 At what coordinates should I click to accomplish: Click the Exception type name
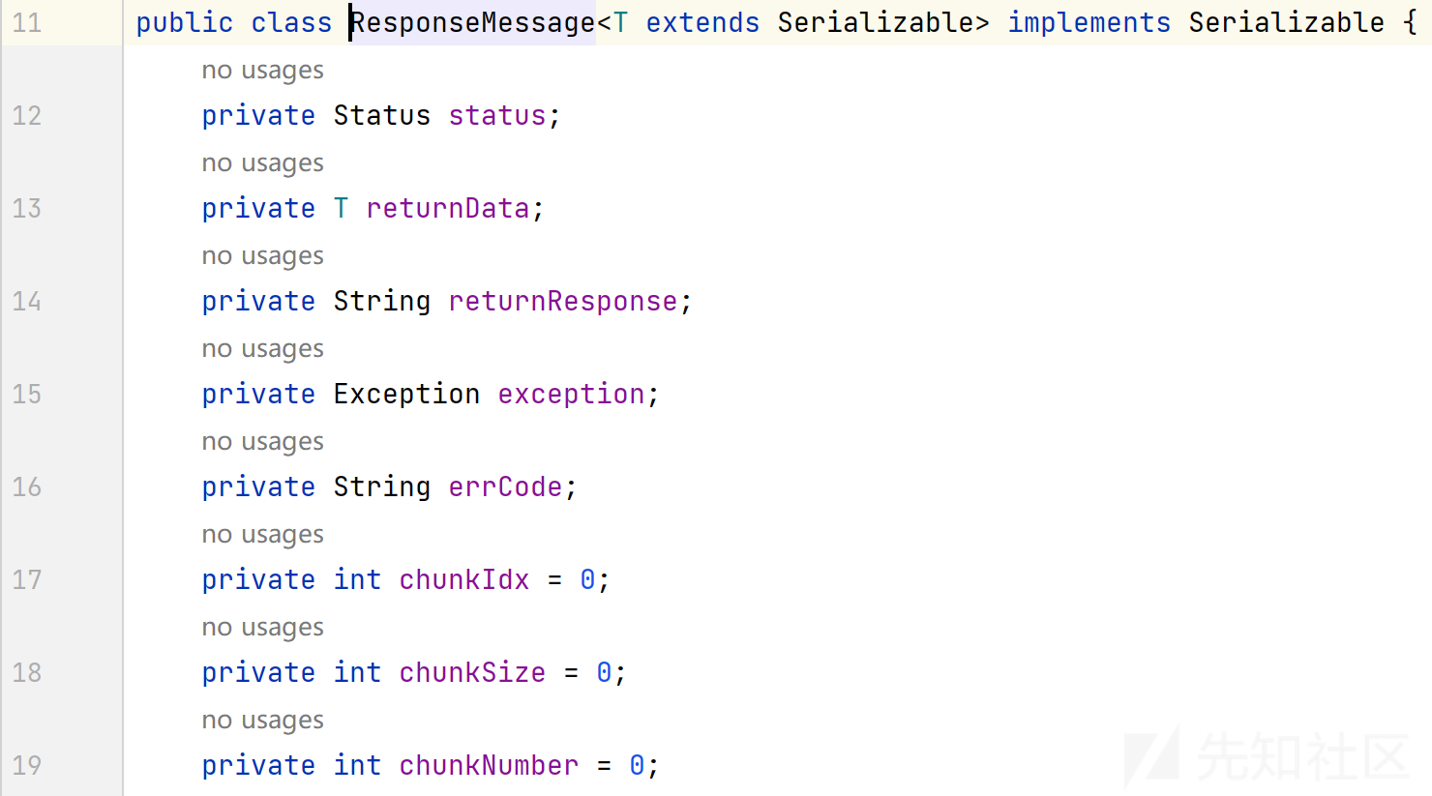tap(406, 395)
